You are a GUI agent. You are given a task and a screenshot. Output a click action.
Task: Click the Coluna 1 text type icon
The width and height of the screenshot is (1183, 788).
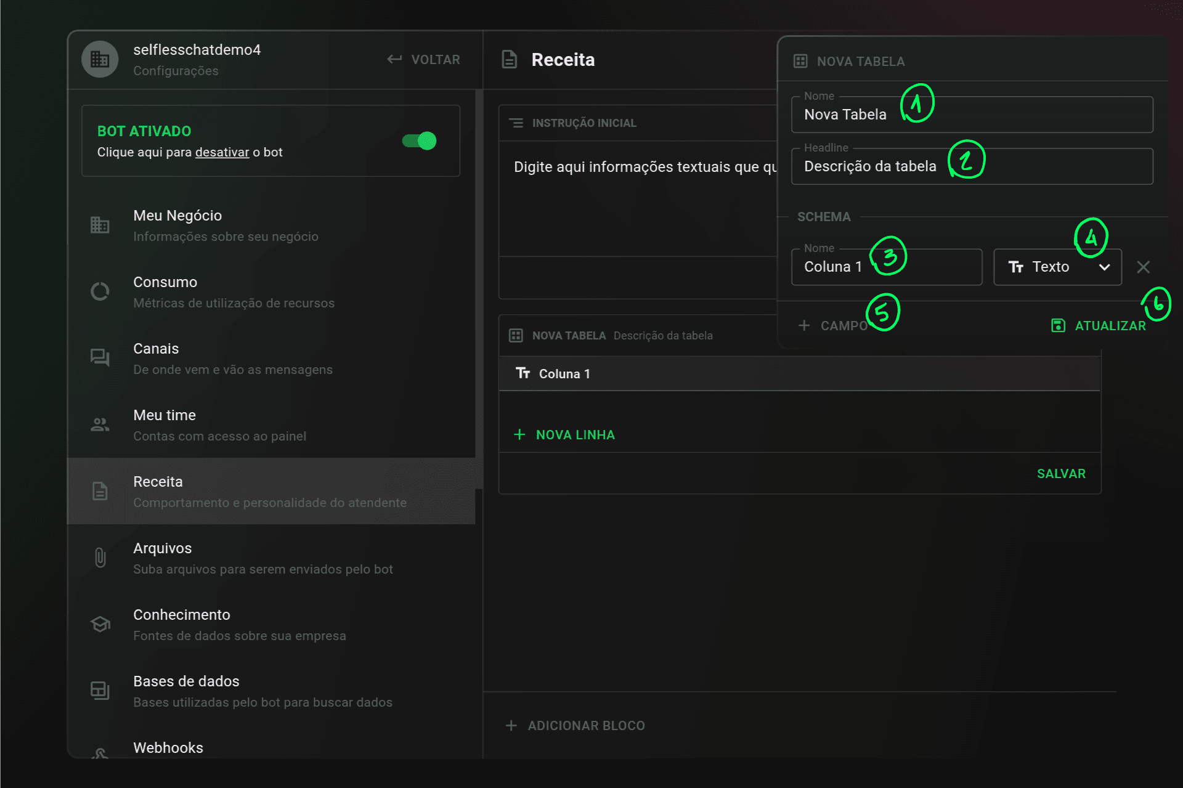523,373
